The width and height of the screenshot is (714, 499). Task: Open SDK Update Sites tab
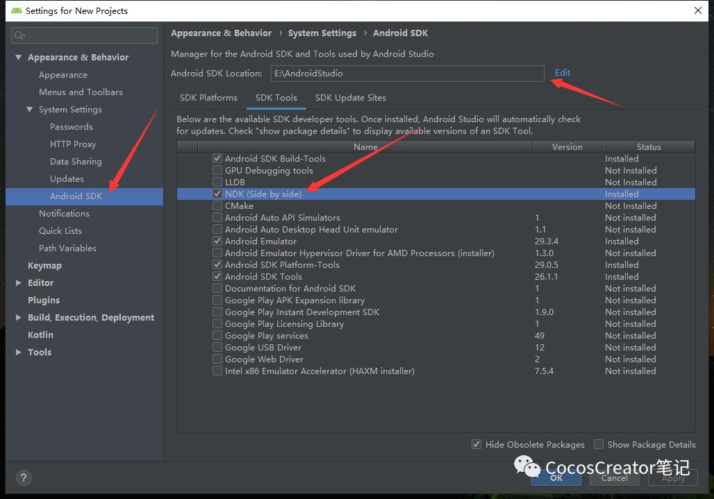click(x=350, y=98)
